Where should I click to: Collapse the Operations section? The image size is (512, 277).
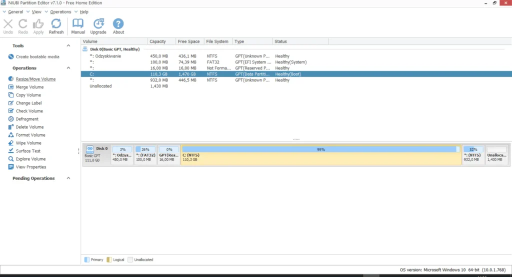(x=68, y=68)
